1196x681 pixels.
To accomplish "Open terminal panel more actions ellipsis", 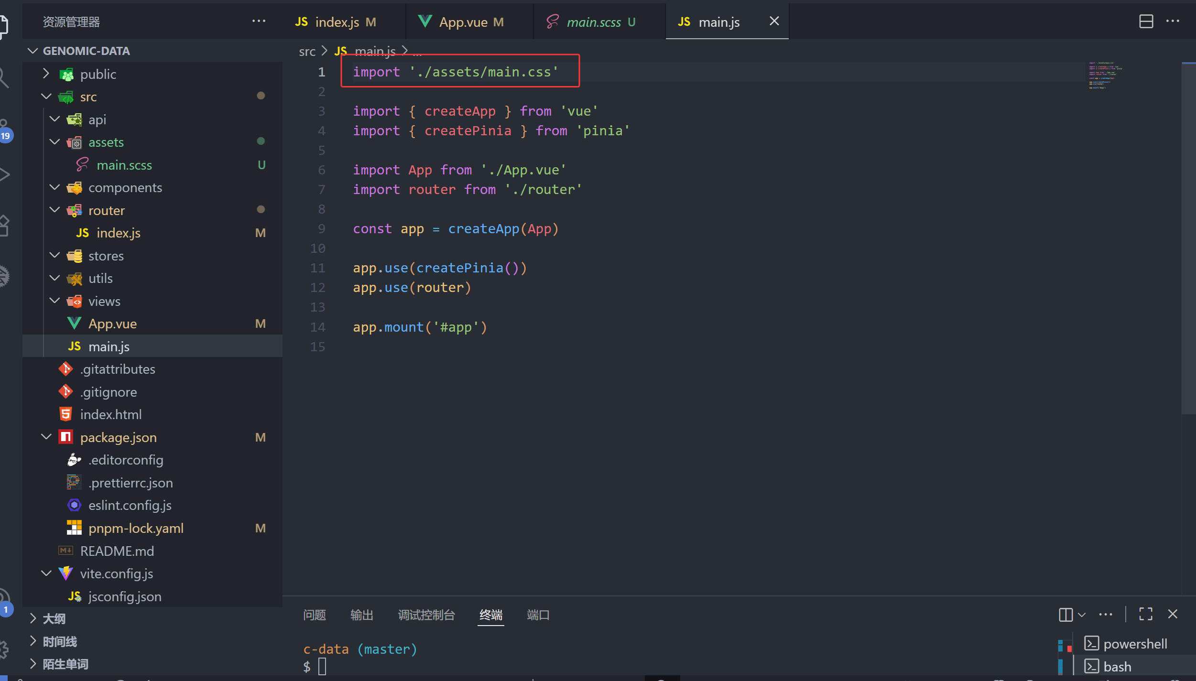I will point(1106,615).
